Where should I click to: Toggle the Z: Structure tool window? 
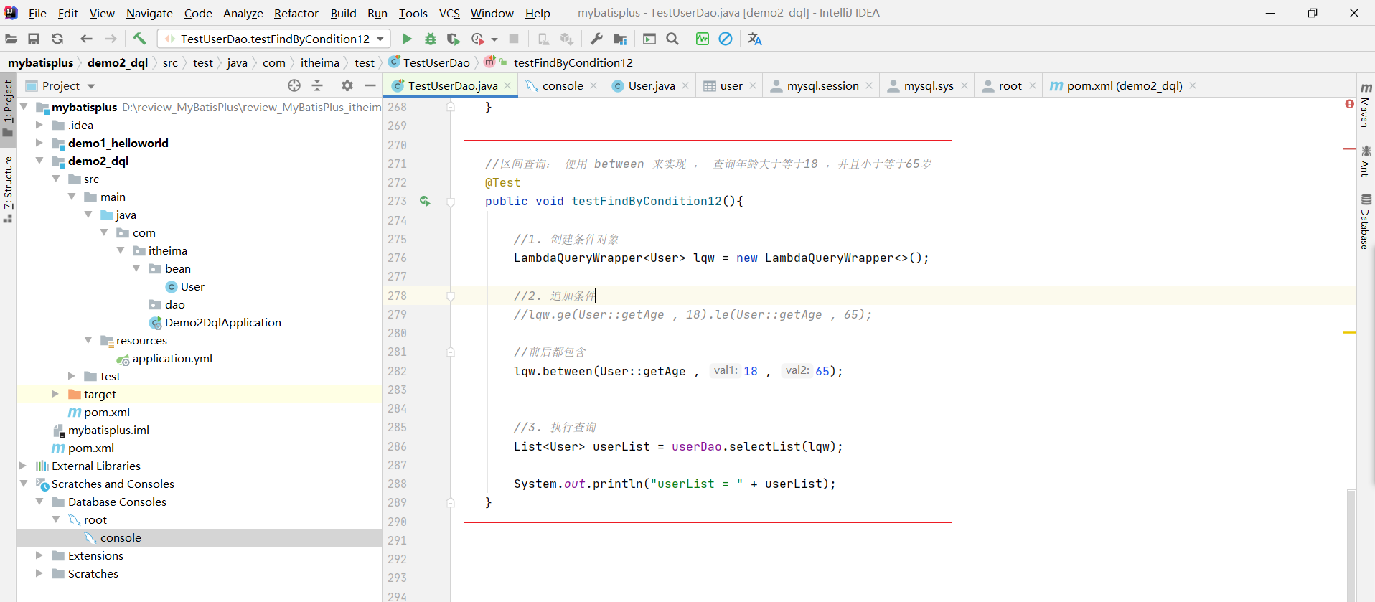coord(8,189)
